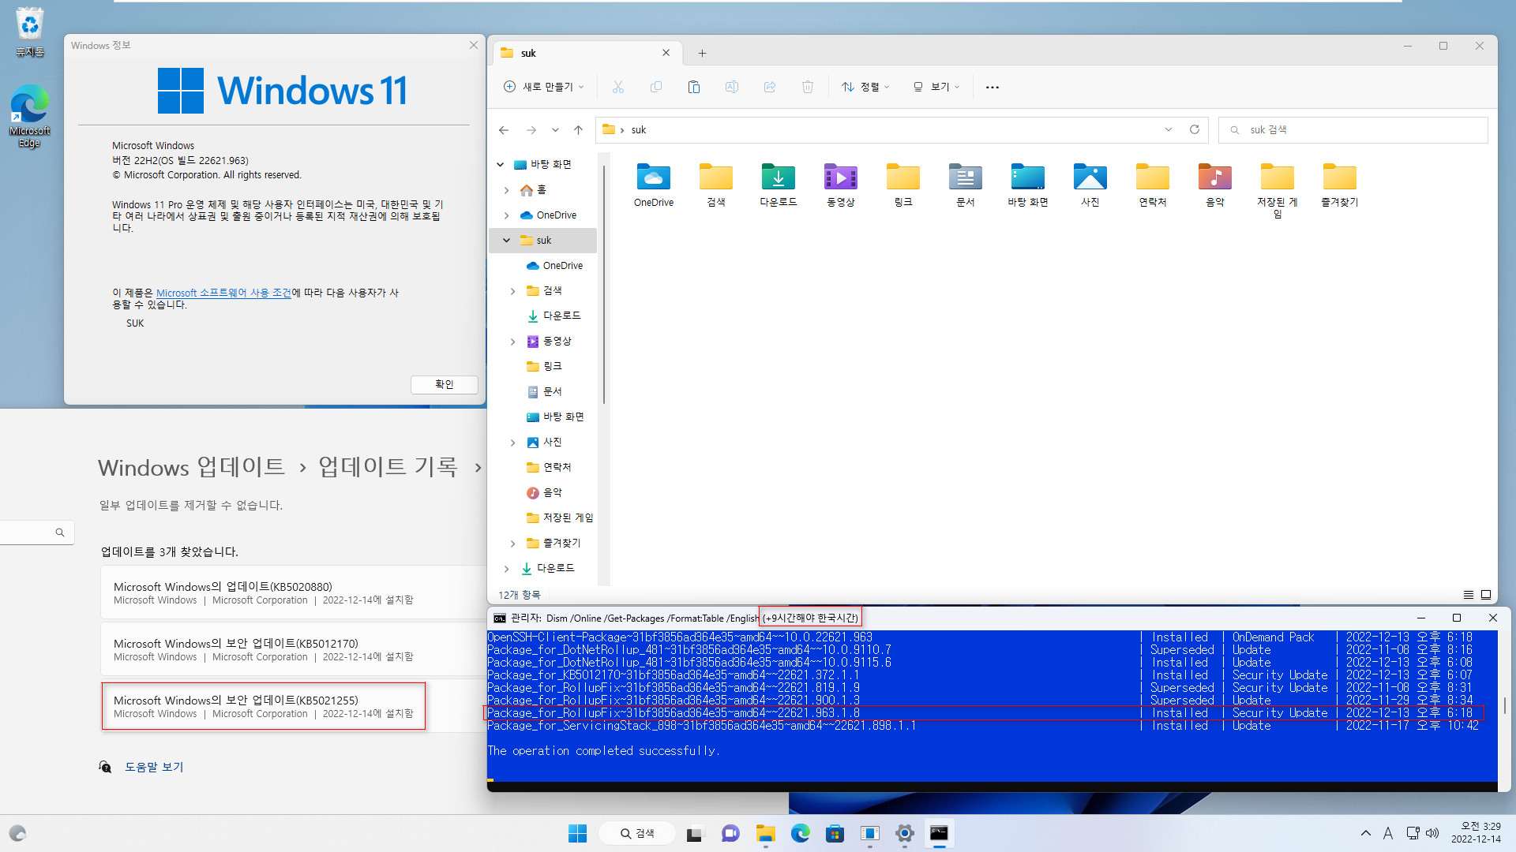
Task: Select the 문서 folder icon in file pane
Action: click(x=966, y=185)
